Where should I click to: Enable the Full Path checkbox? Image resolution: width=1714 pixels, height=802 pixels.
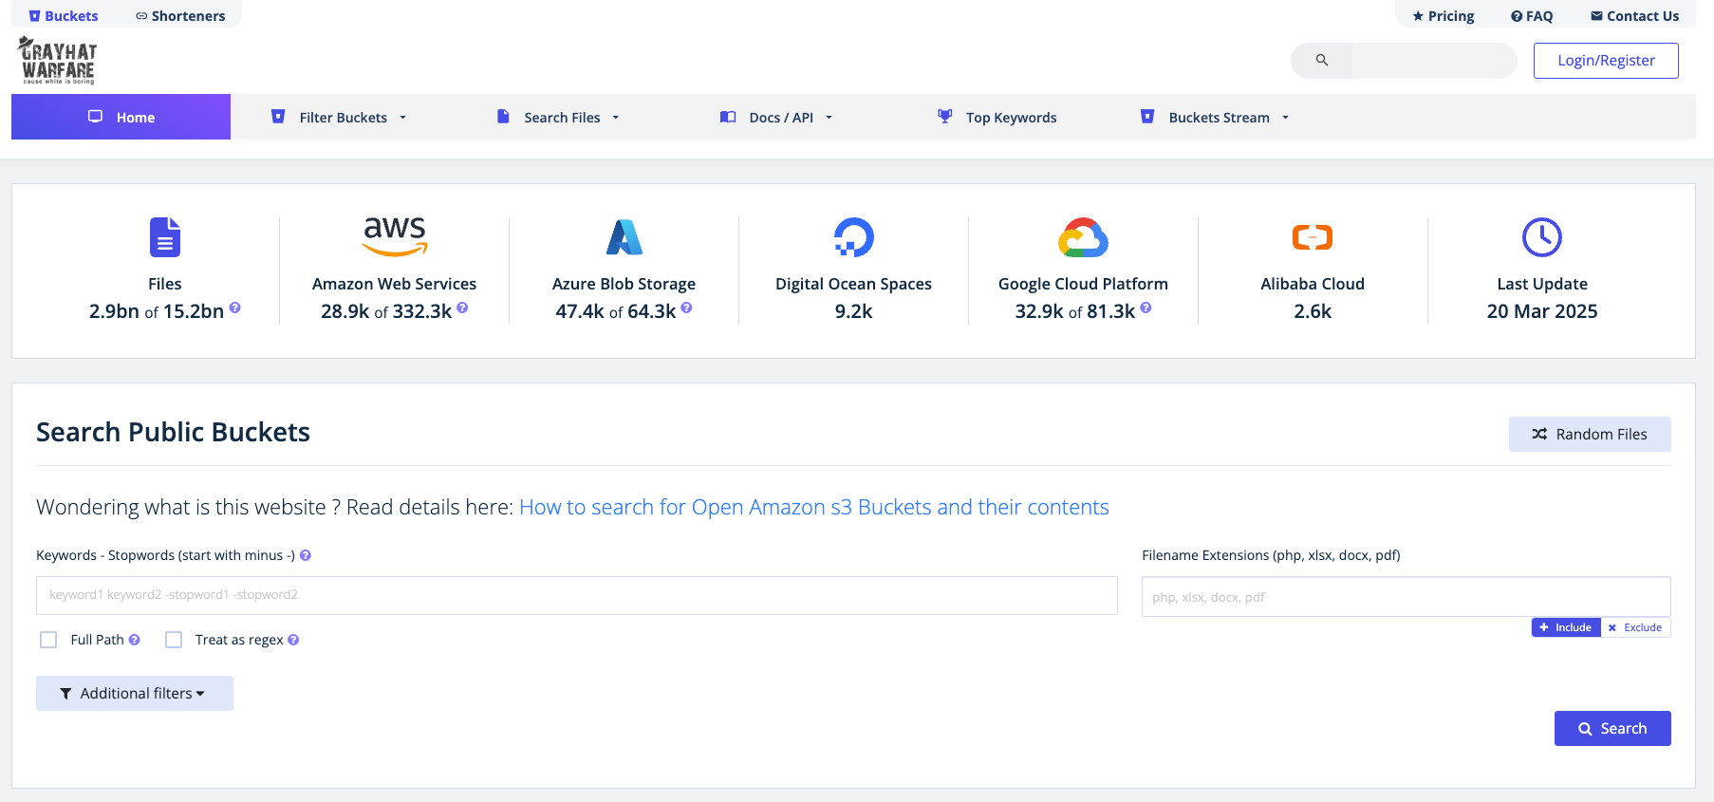(x=48, y=640)
